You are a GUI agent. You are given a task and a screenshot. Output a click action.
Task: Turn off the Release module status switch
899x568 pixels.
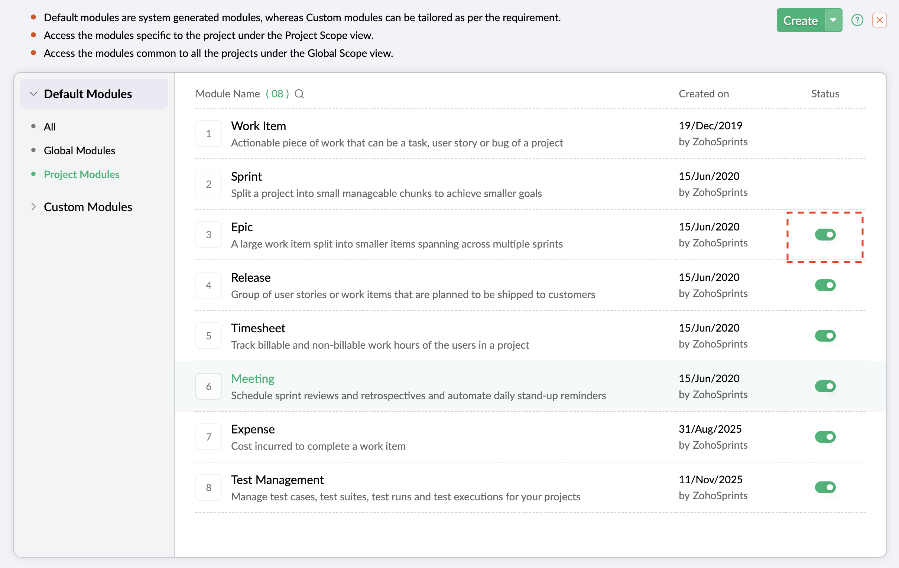pyautogui.click(x=825, y=285)
